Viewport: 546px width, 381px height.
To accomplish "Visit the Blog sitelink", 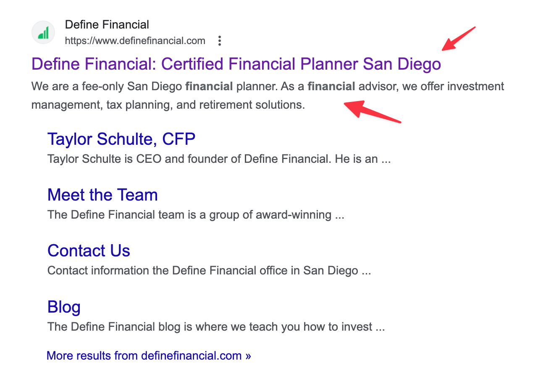I will pyautogui.click(x=64, y=307).
